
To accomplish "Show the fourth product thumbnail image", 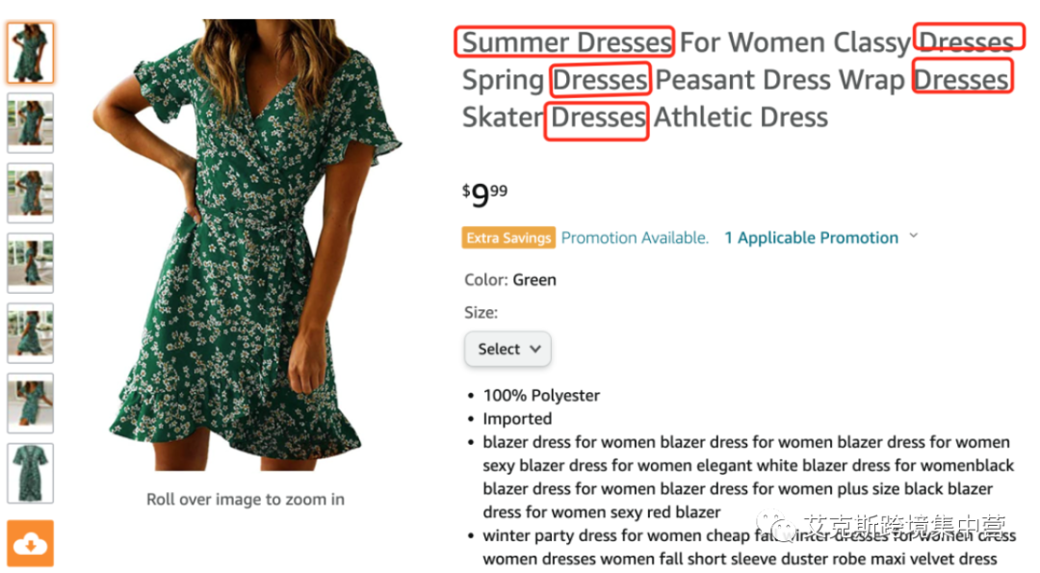I will 31,263.
